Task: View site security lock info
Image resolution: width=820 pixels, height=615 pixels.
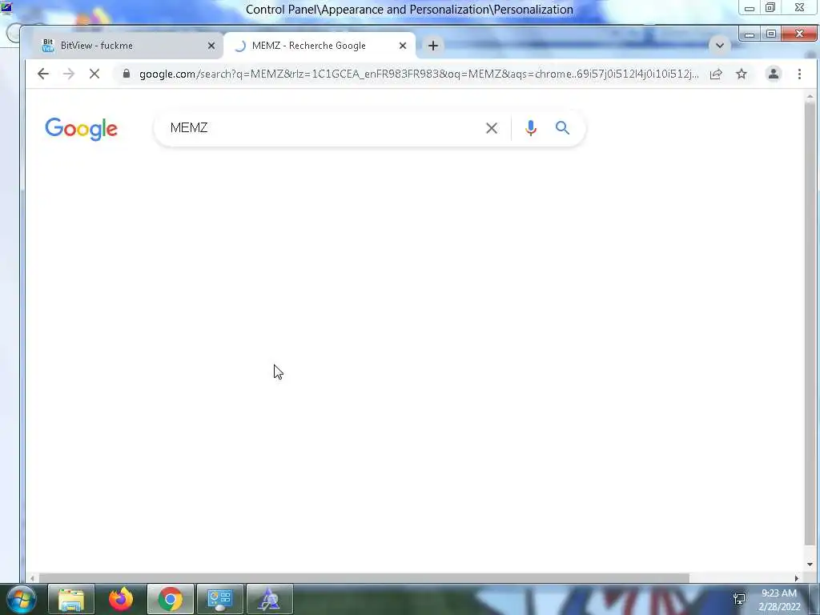Action: click(126, 74)
